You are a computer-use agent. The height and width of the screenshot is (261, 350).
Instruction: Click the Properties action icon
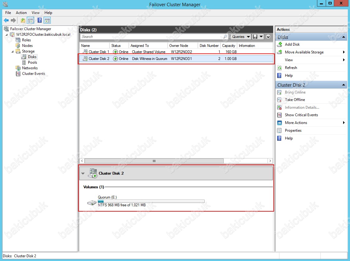[279, 130]
